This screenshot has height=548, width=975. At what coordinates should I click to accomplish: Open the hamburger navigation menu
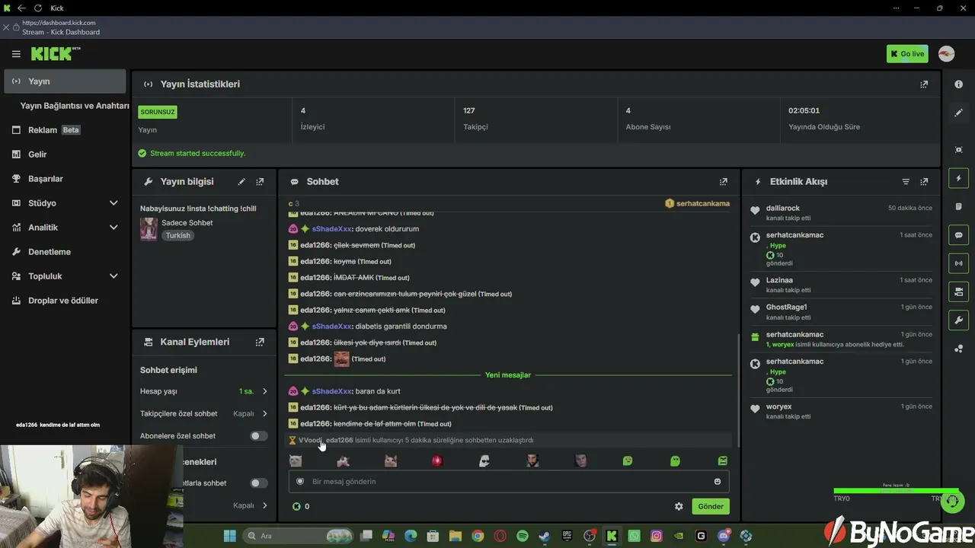pos(16,54)
